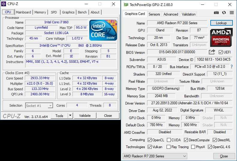This screenshot has width=237, height=161.
Task: Click the Level 3 cache value 8 MBytes
Action: 87,94
